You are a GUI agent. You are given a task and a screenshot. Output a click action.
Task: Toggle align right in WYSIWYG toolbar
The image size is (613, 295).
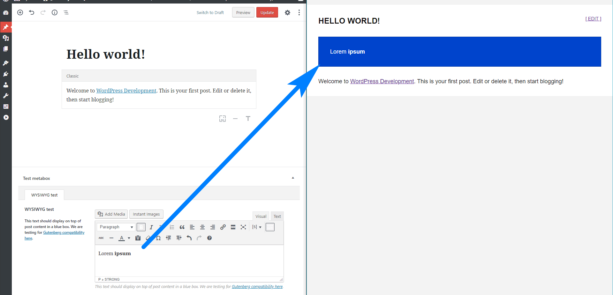click(213, 227)
